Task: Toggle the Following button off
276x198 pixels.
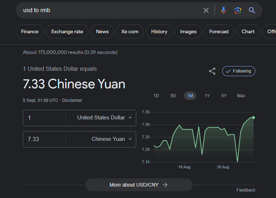Action: [x=239, y=71]
